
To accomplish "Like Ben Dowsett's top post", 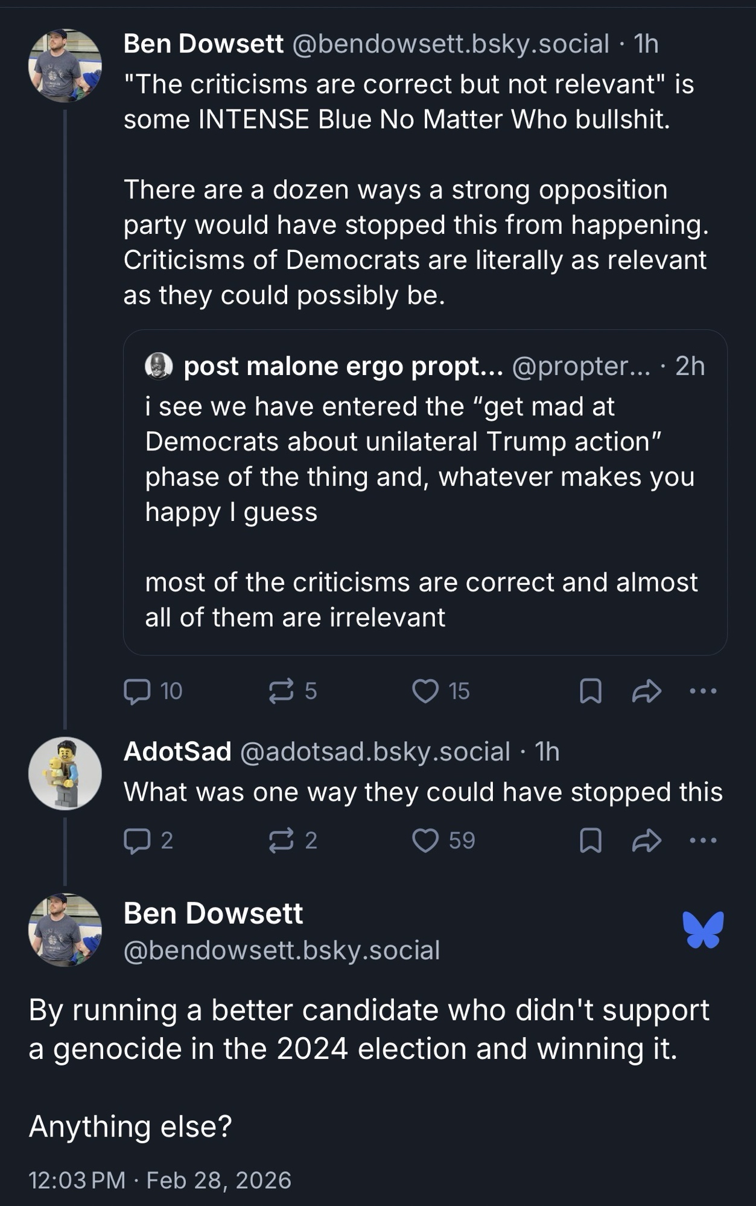I will tap(425, 691).
